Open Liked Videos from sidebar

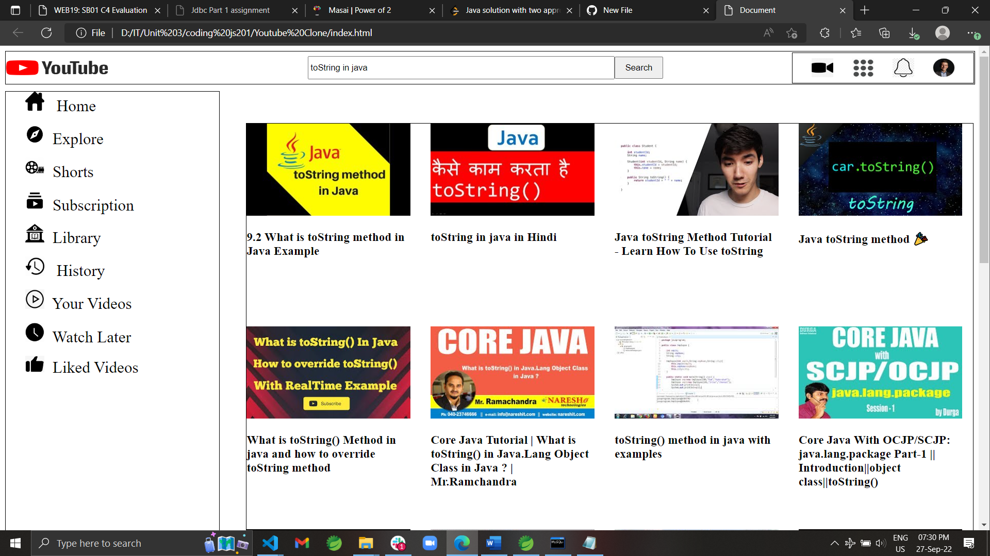95,367
